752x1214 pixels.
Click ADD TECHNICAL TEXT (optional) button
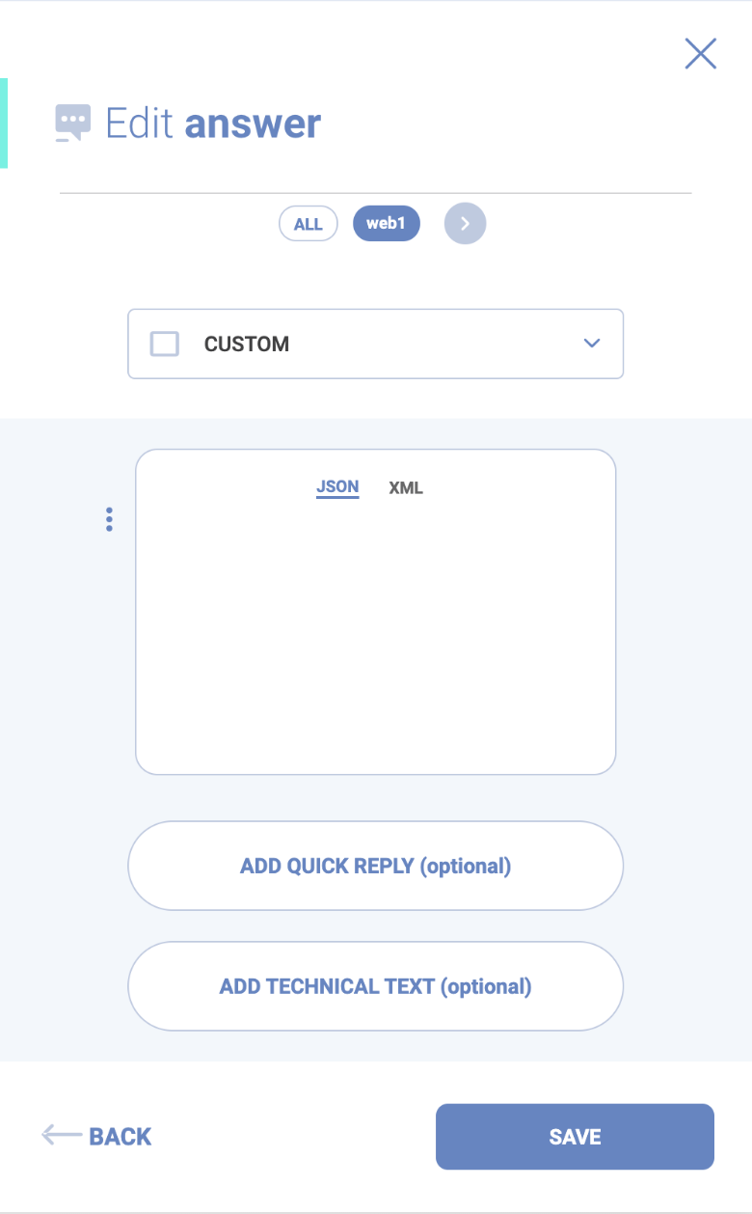point(375,986)
